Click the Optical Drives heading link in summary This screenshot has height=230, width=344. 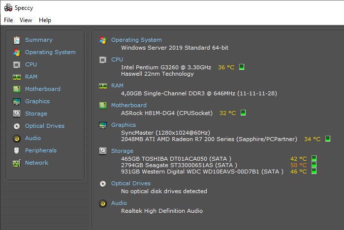point(131,184)
